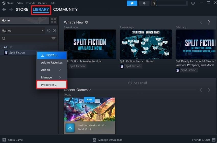Screen dimensions: 217x143
Task: Click the download button on Split Fiction card
Action: pos(70,127)
